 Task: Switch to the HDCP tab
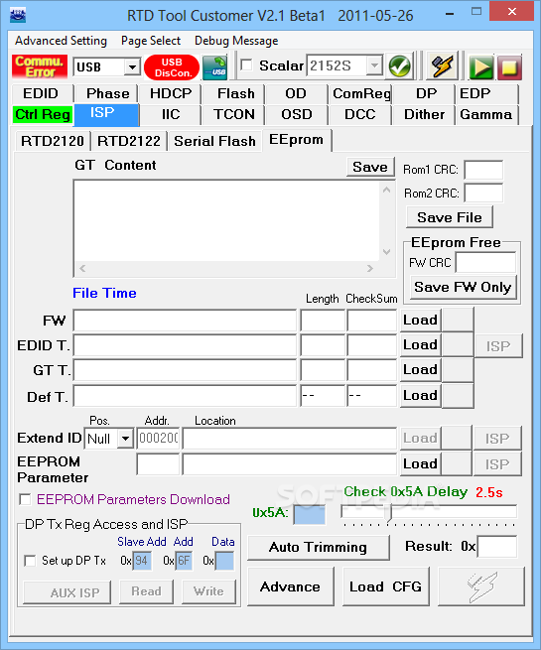171,93
